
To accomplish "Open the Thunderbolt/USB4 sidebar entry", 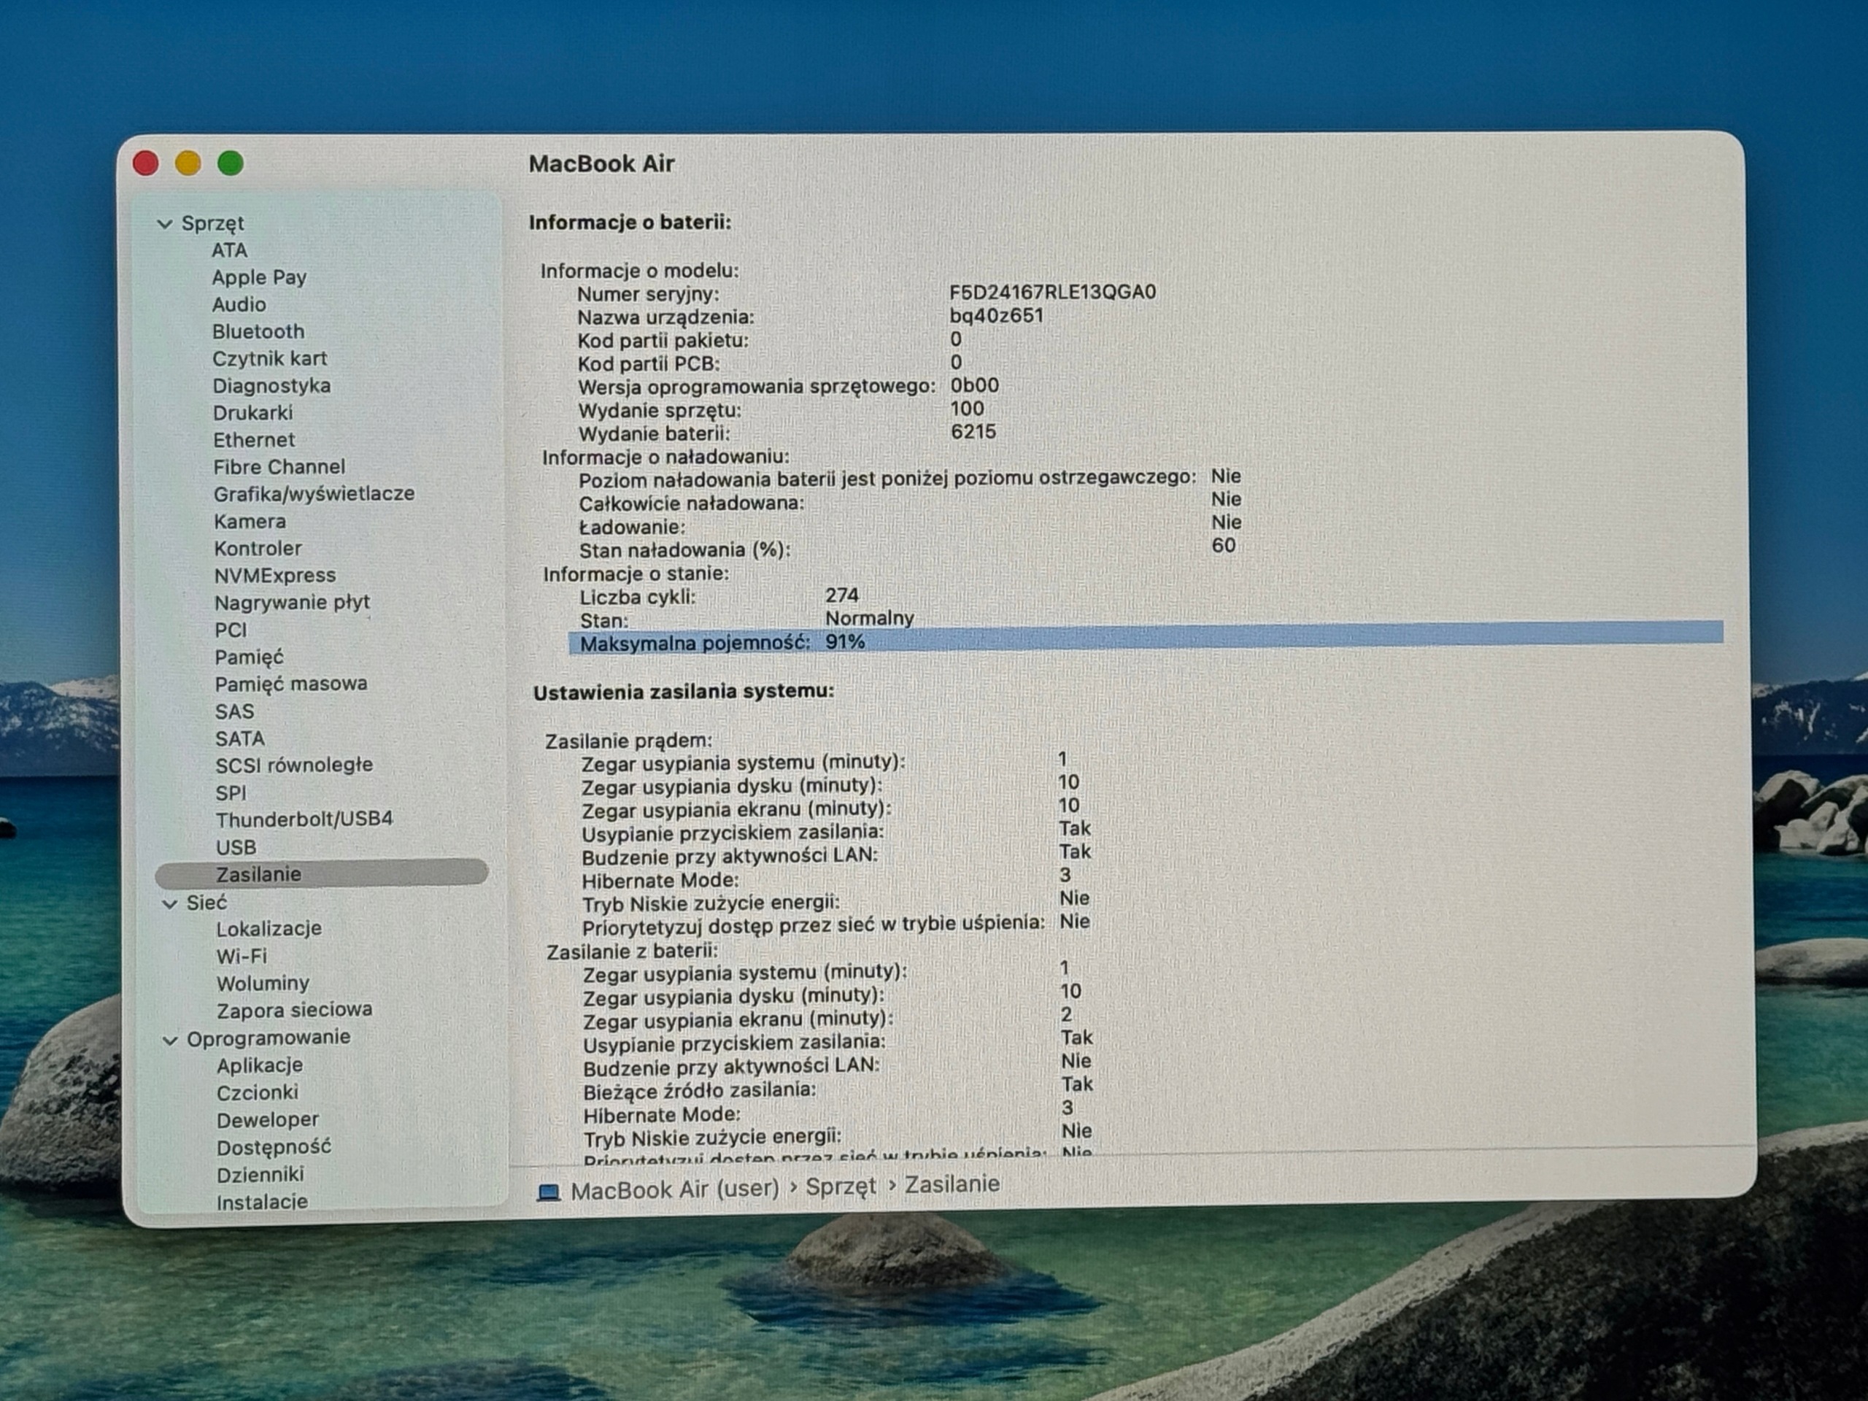I will (304, 818).
